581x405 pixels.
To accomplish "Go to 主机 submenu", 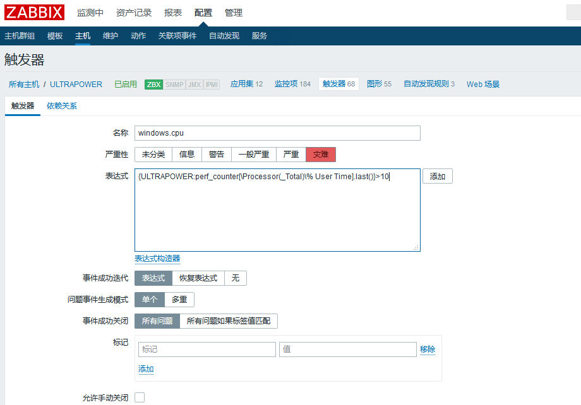I will point(83,36).
